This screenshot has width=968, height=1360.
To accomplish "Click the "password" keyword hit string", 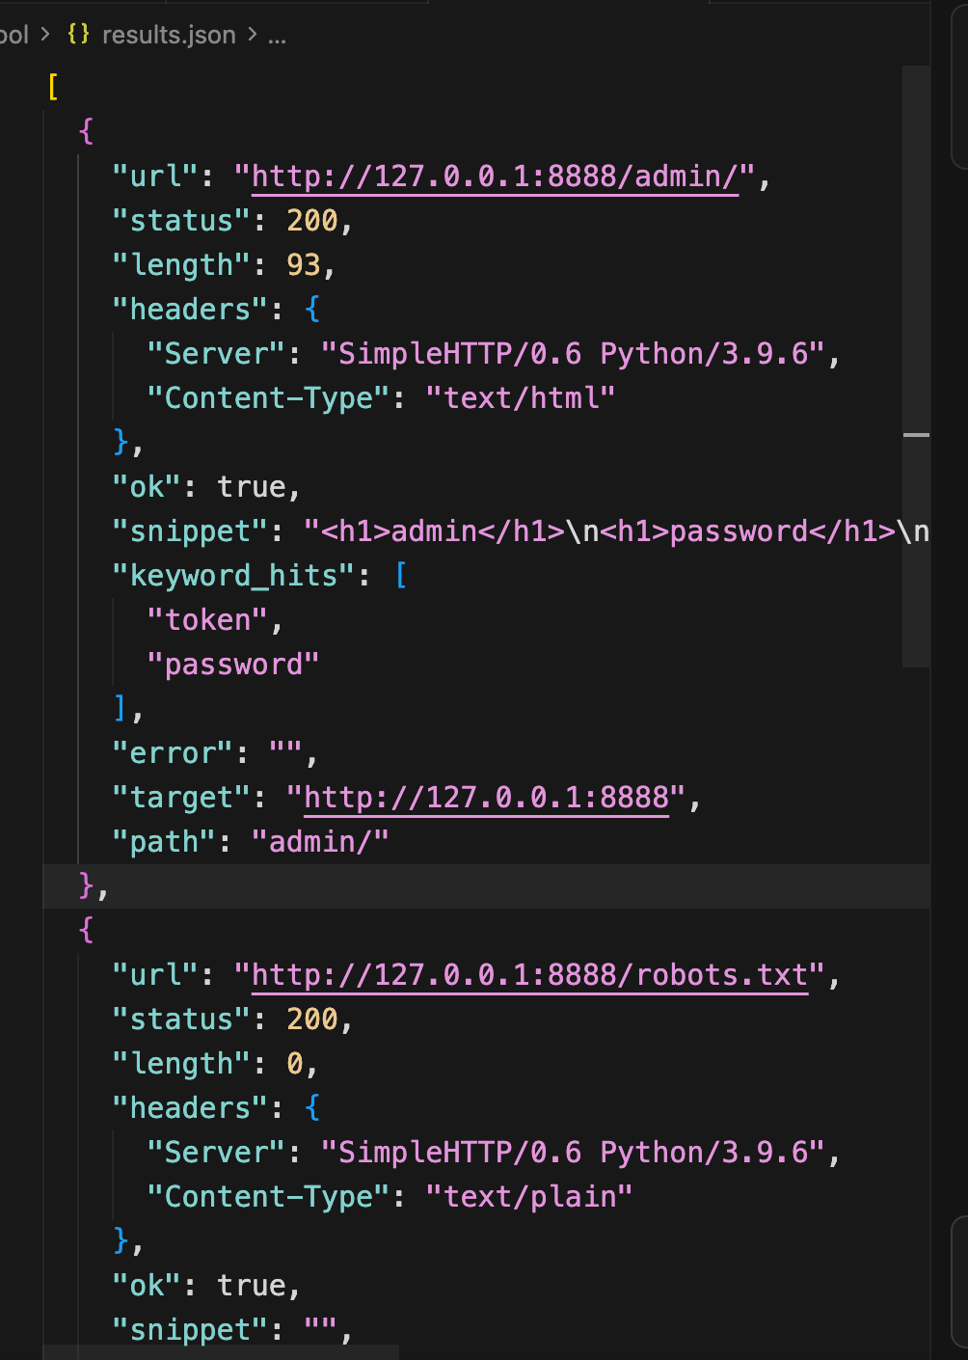I will 233,665.
